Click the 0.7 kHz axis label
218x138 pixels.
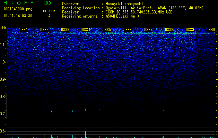click(x=3, y=114)
